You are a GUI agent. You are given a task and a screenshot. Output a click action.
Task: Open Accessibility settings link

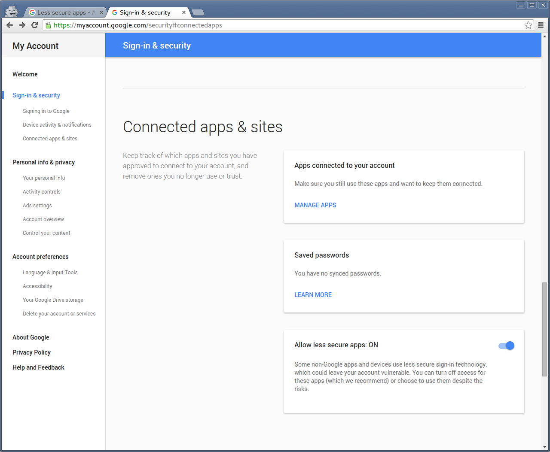37,286
